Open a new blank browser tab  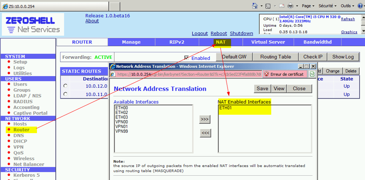115,6
